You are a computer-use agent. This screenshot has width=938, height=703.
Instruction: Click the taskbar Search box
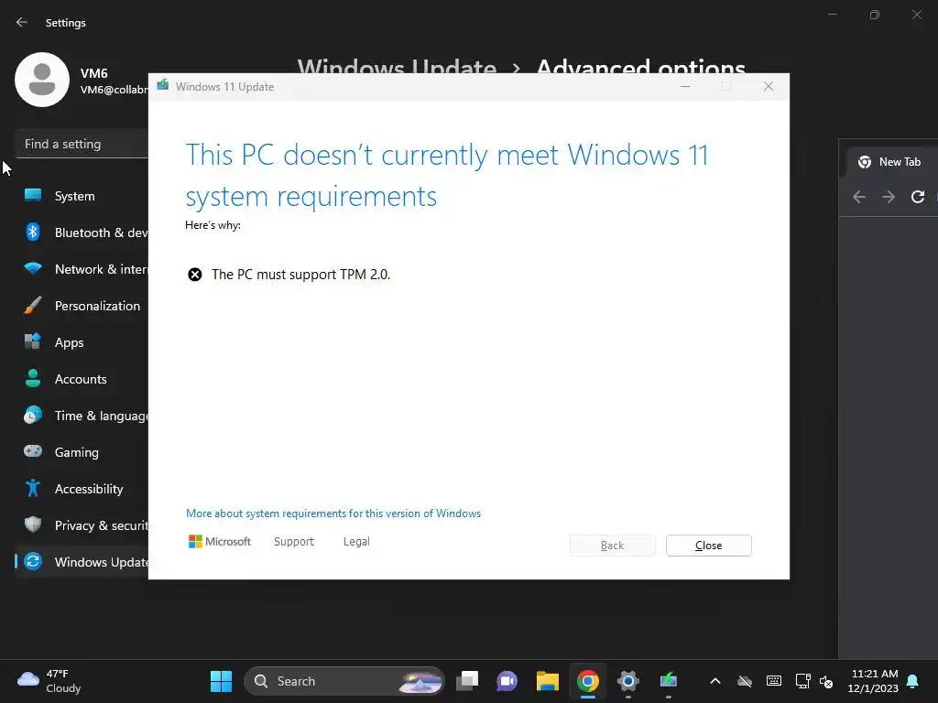[x=344, y=681]
